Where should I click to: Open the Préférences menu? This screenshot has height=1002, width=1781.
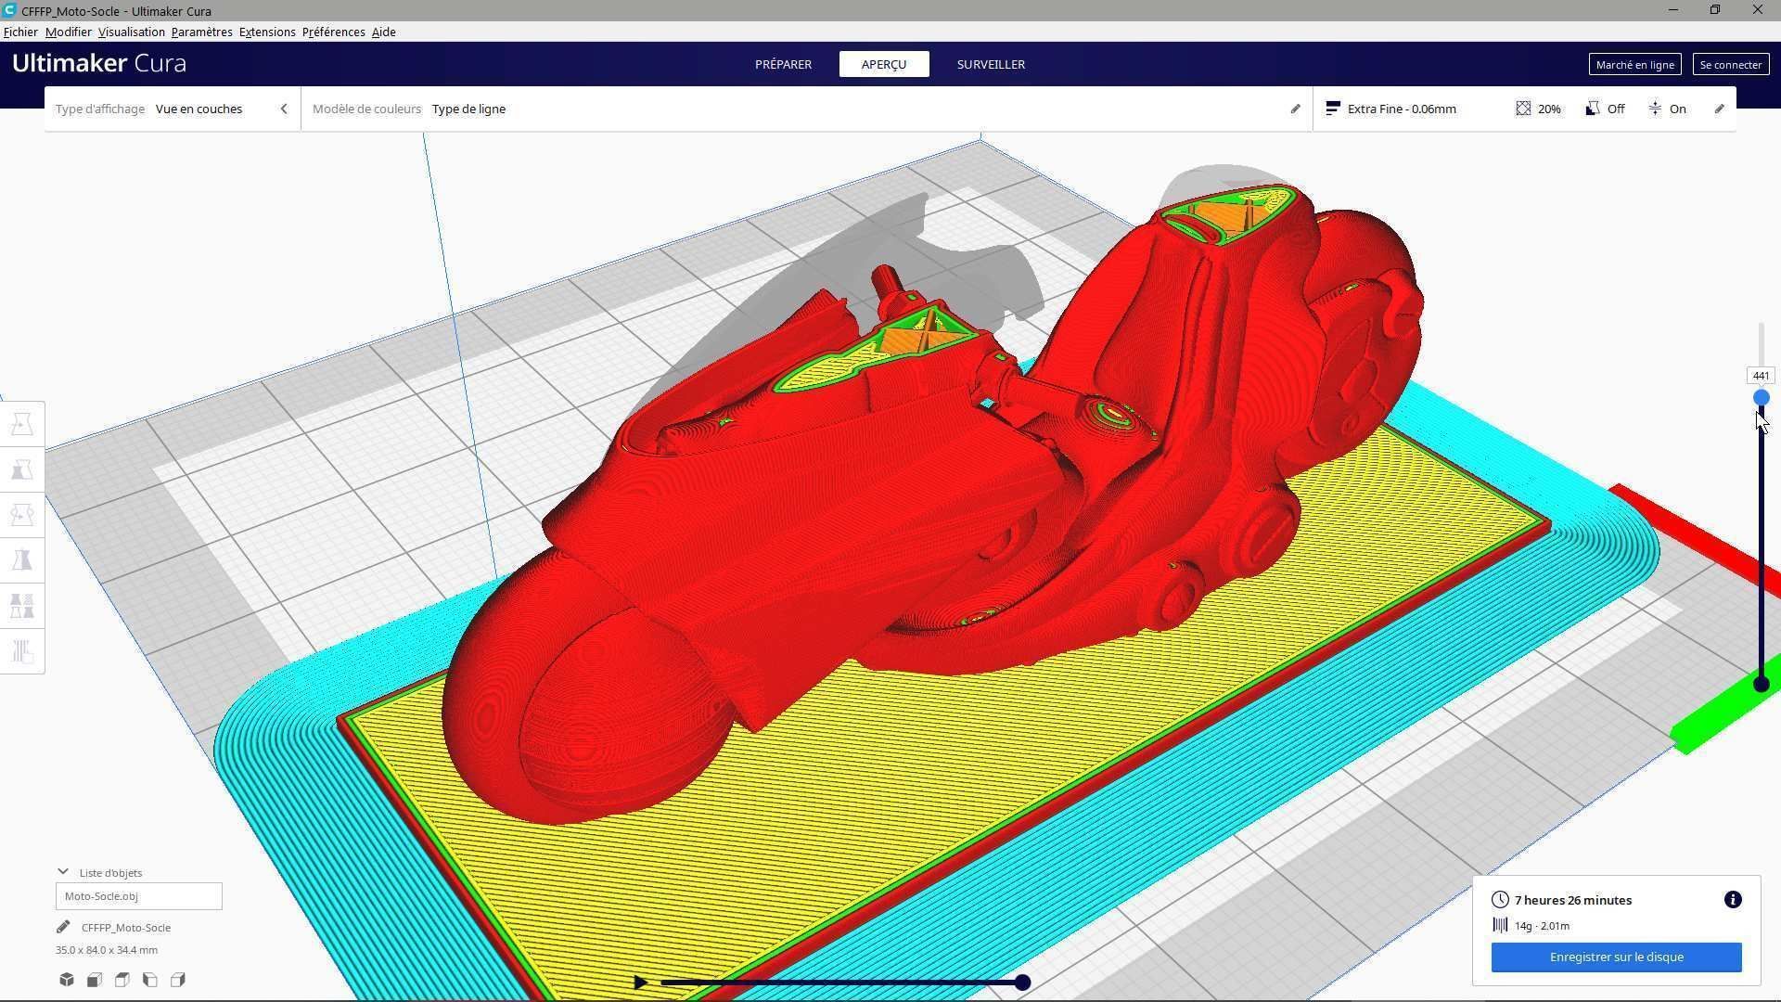pos(333,32)
